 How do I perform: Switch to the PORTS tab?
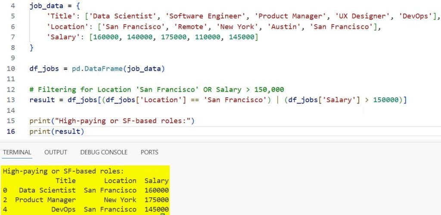(149, 152)
